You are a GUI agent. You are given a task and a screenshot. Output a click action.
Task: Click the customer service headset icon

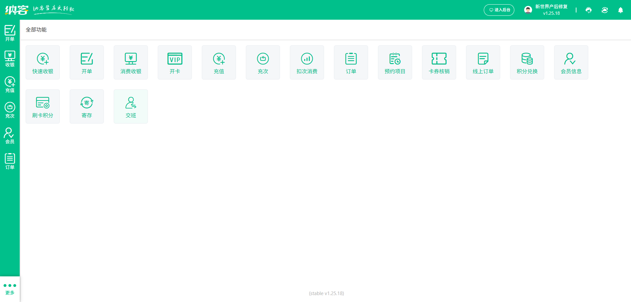click(x=589, y=10)
